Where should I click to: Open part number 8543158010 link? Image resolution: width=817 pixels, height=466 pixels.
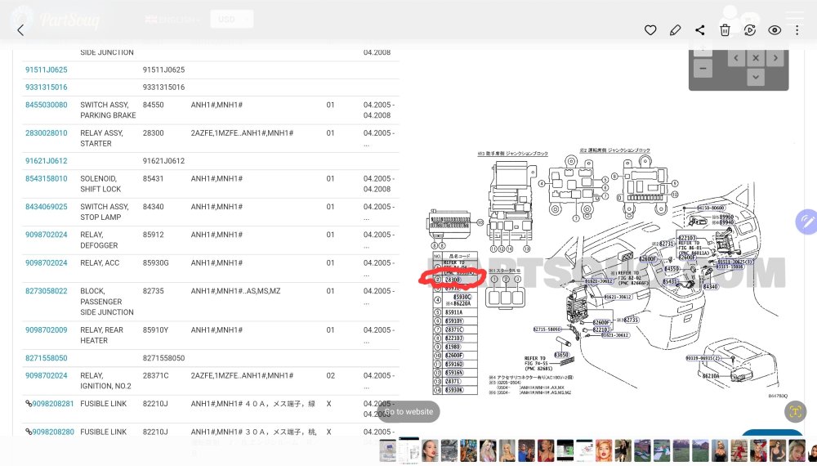[x=47, y=178]
